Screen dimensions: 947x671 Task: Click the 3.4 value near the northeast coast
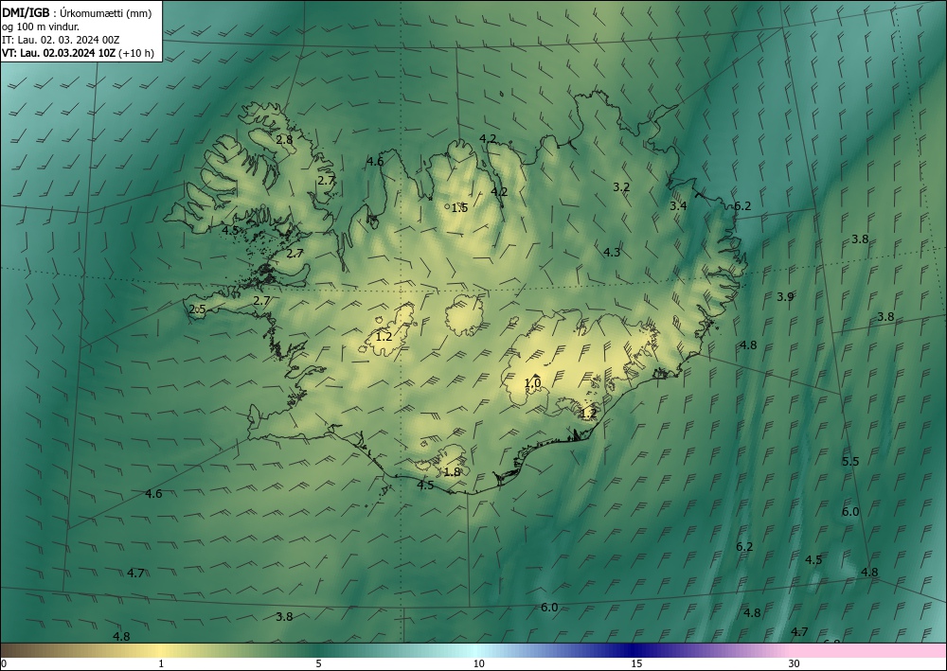click(x=678, y=205)
